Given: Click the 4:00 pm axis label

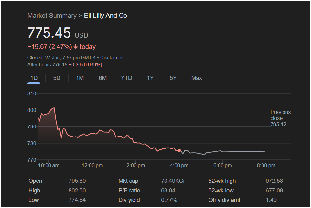Looking at the screenshot, I should click(179, 166).
